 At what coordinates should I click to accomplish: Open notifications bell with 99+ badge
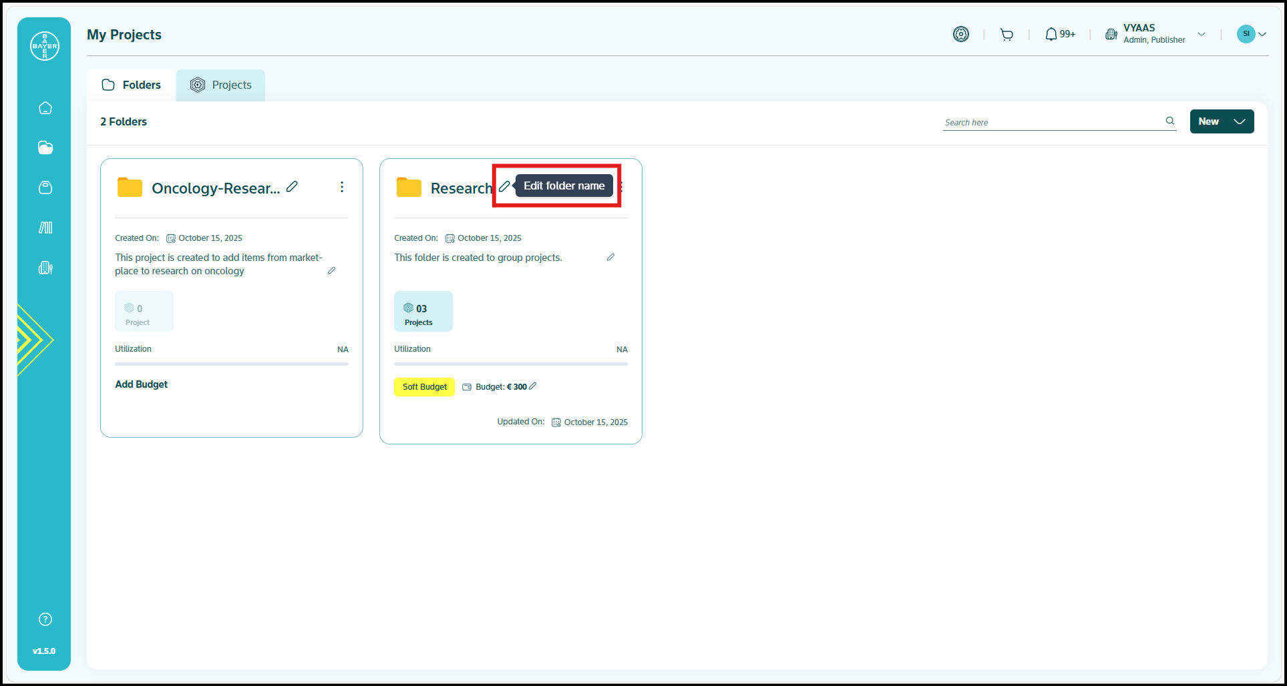(1059, 34)
